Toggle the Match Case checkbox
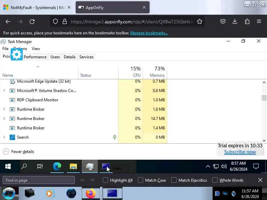Image resolution: width=267 pixels, height=200 pixels. point(140,180)
